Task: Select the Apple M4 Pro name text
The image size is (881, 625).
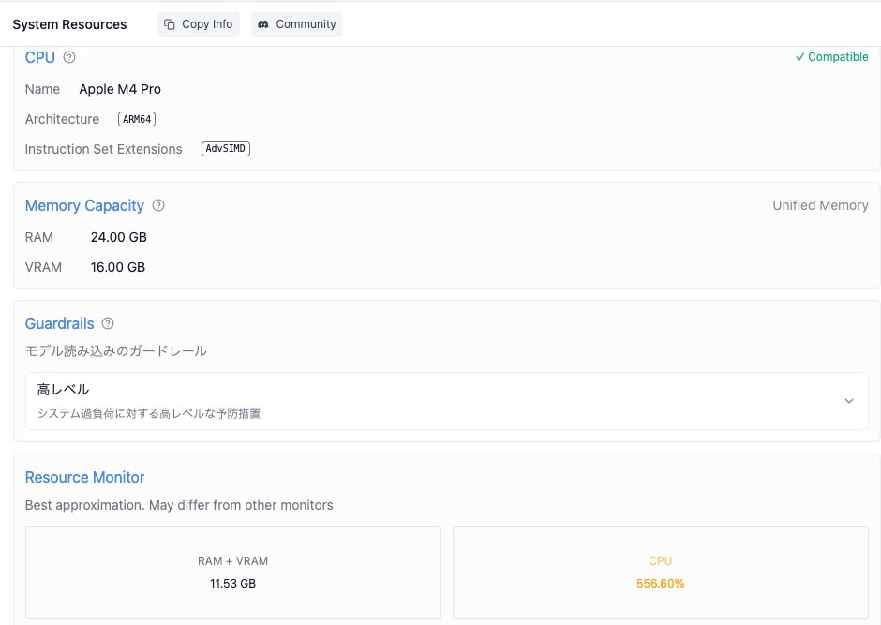Action: 120,89
